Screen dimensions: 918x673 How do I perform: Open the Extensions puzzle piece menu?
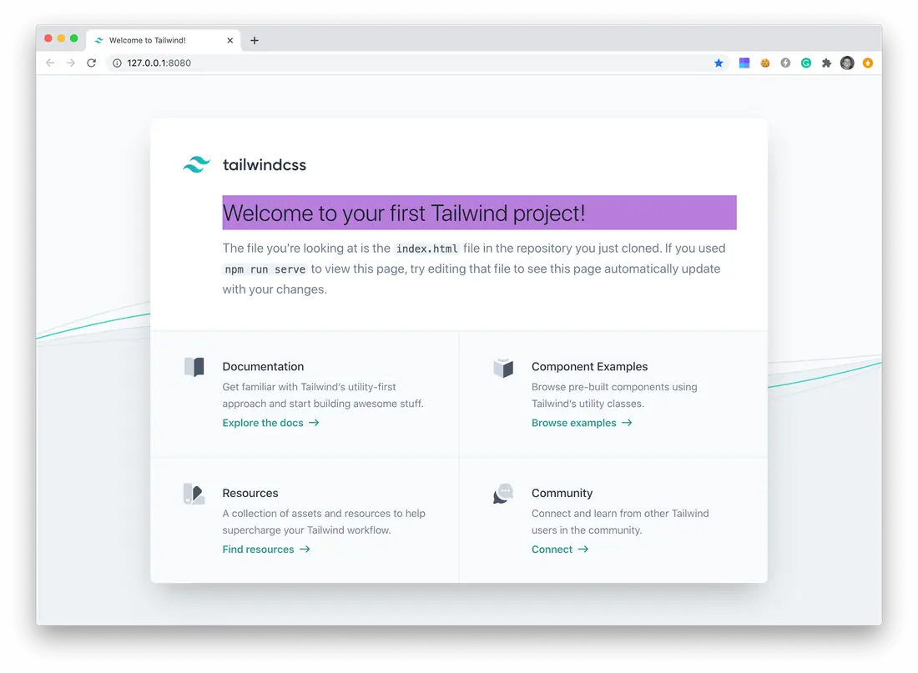[x=827, y=63]
